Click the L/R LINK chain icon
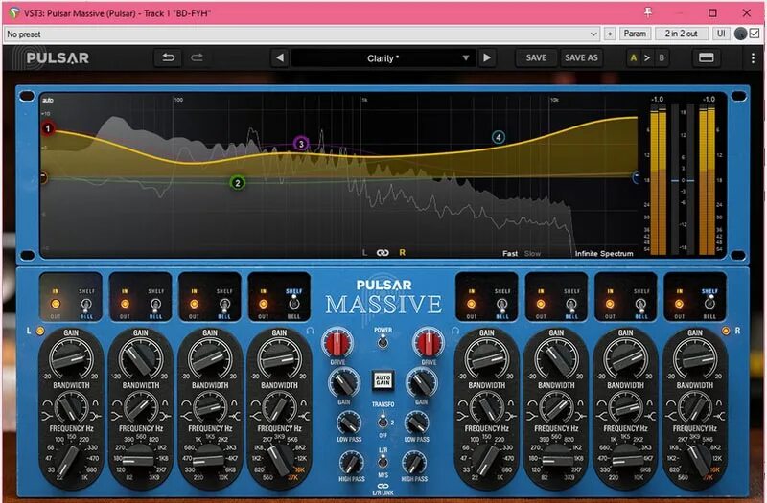This screenshot has width=767, height=503. [x=383, y=486]
